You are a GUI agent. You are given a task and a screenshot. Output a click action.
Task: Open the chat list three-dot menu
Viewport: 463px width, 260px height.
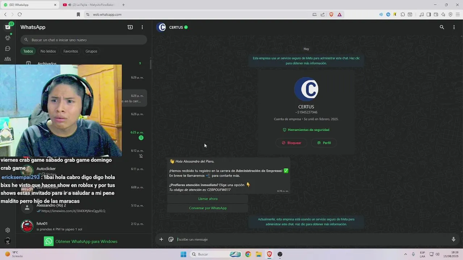point(142,27)
